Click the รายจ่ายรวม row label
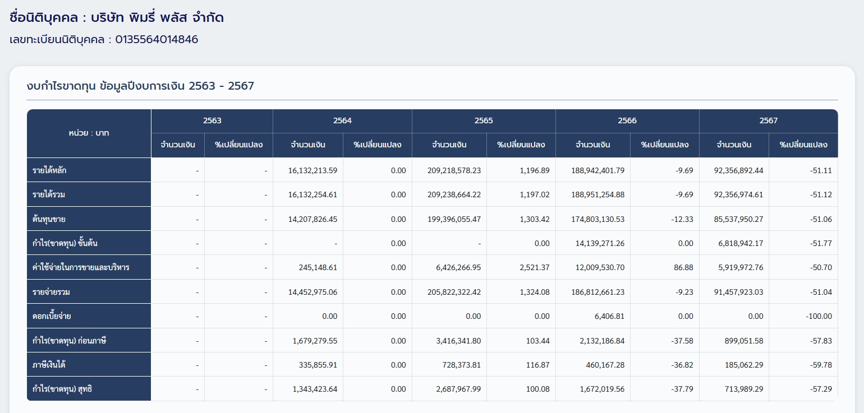864x413 pixels. click(x=51, y=292)
